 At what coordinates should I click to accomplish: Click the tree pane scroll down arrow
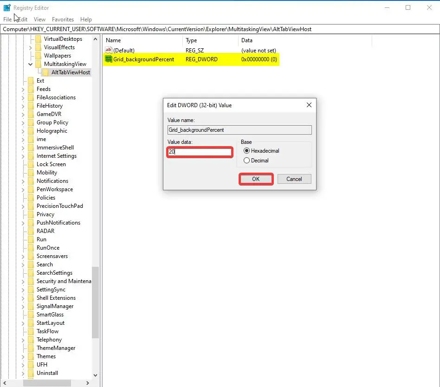pos(96,375)
